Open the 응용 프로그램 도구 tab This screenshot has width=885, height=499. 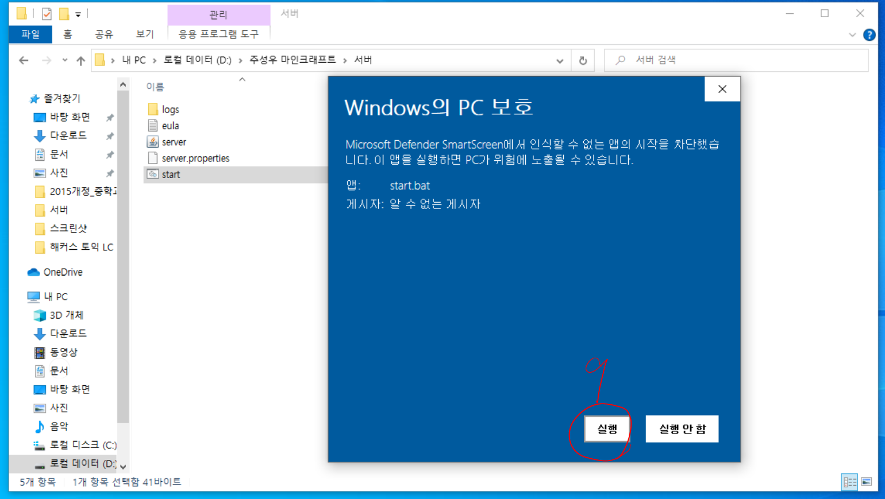tap(218, 34)
